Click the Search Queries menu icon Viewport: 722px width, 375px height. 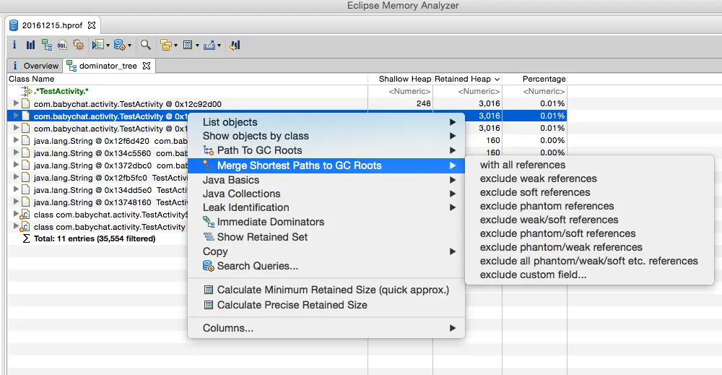[x=209, y=266]
